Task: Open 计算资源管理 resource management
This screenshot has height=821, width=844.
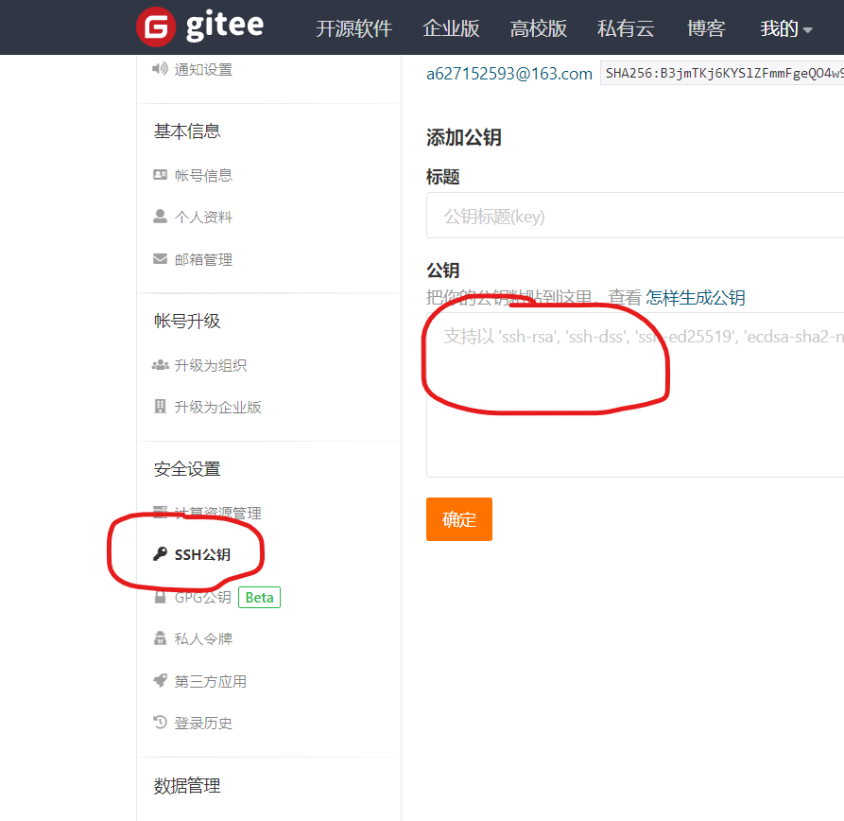Action: (214, 512)
